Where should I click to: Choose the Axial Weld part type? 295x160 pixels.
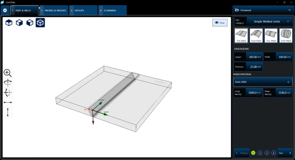coord(256,35)
